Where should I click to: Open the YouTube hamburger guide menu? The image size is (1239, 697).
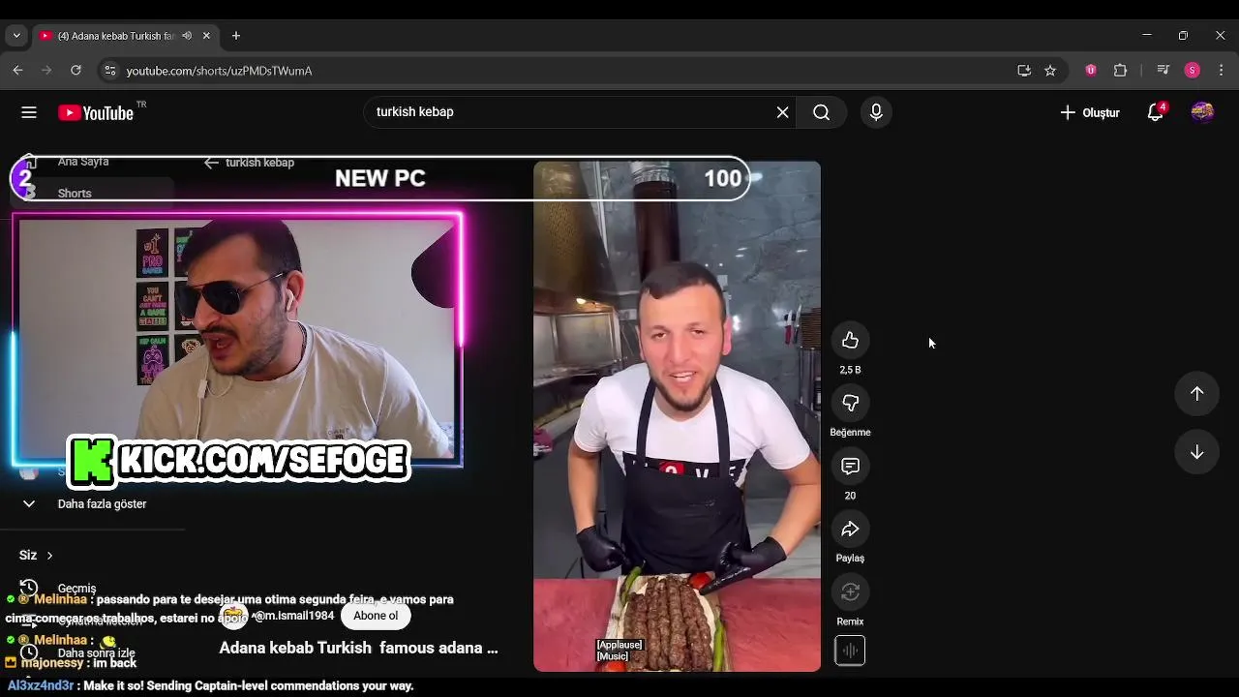(x=29, y=112)
